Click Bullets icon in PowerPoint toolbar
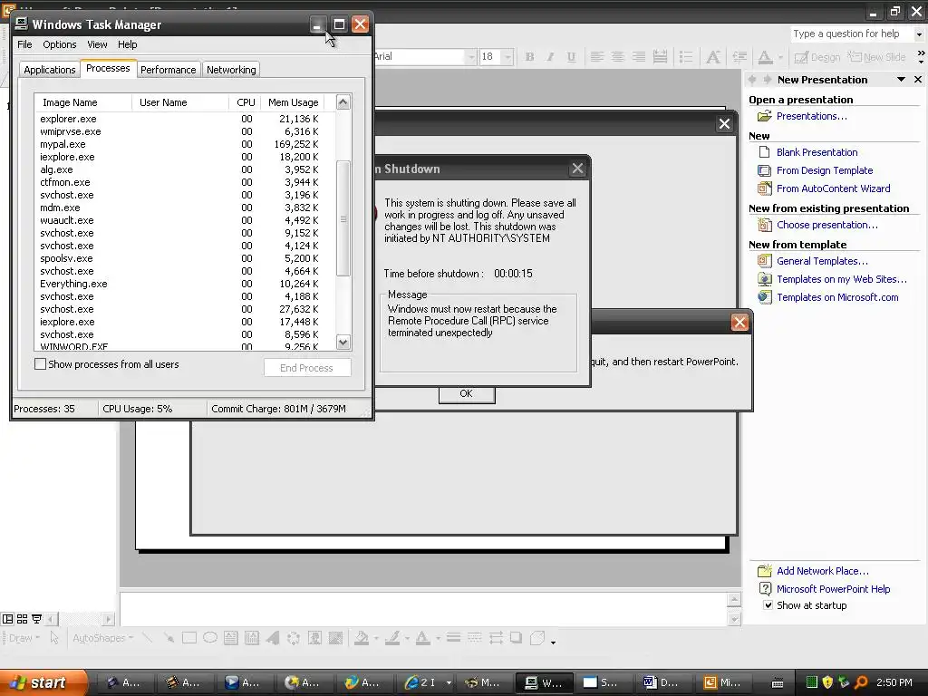Image resolution: width=928 pixels, height=696 pixels. (686, 57)
